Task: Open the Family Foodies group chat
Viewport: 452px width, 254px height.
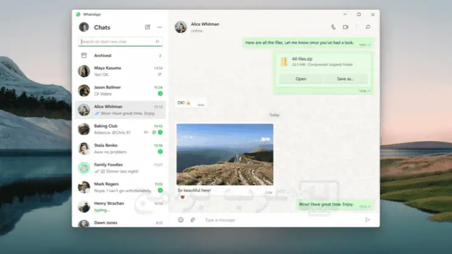Action: pos(120,168)
